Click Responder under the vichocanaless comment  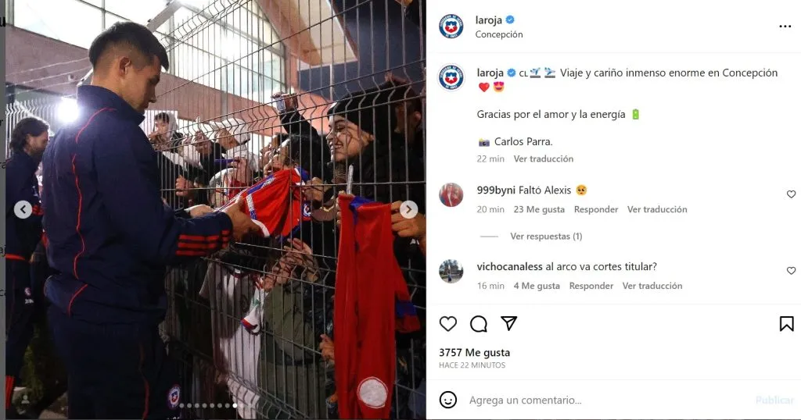click(x=591, y=286)
